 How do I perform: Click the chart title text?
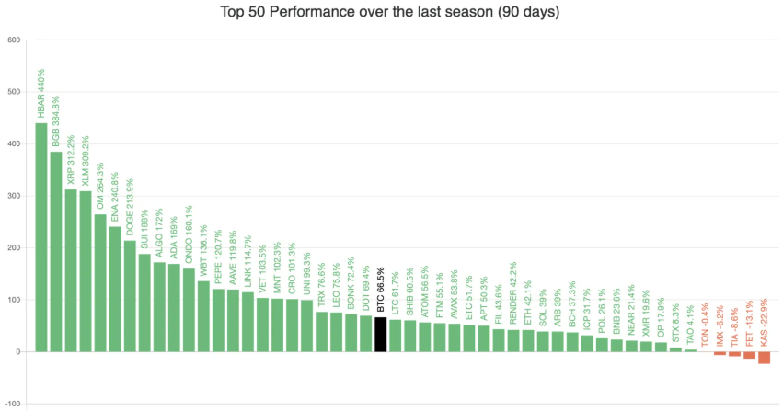(391, 14)
